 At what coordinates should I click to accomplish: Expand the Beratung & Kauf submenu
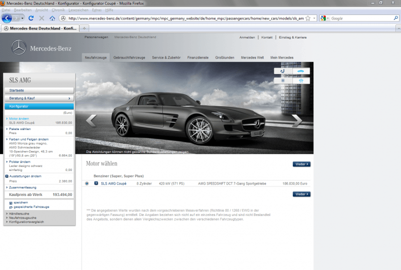point(39,98)
